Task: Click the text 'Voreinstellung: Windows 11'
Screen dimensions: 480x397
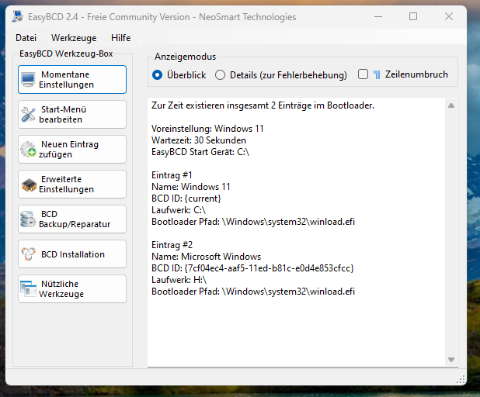Action: coord(207,129)
